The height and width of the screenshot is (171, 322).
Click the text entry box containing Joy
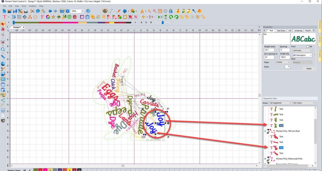point(277,38)
